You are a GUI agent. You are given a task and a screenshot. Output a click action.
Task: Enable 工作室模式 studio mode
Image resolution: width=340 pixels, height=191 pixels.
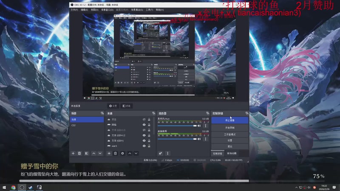(230, 134)
